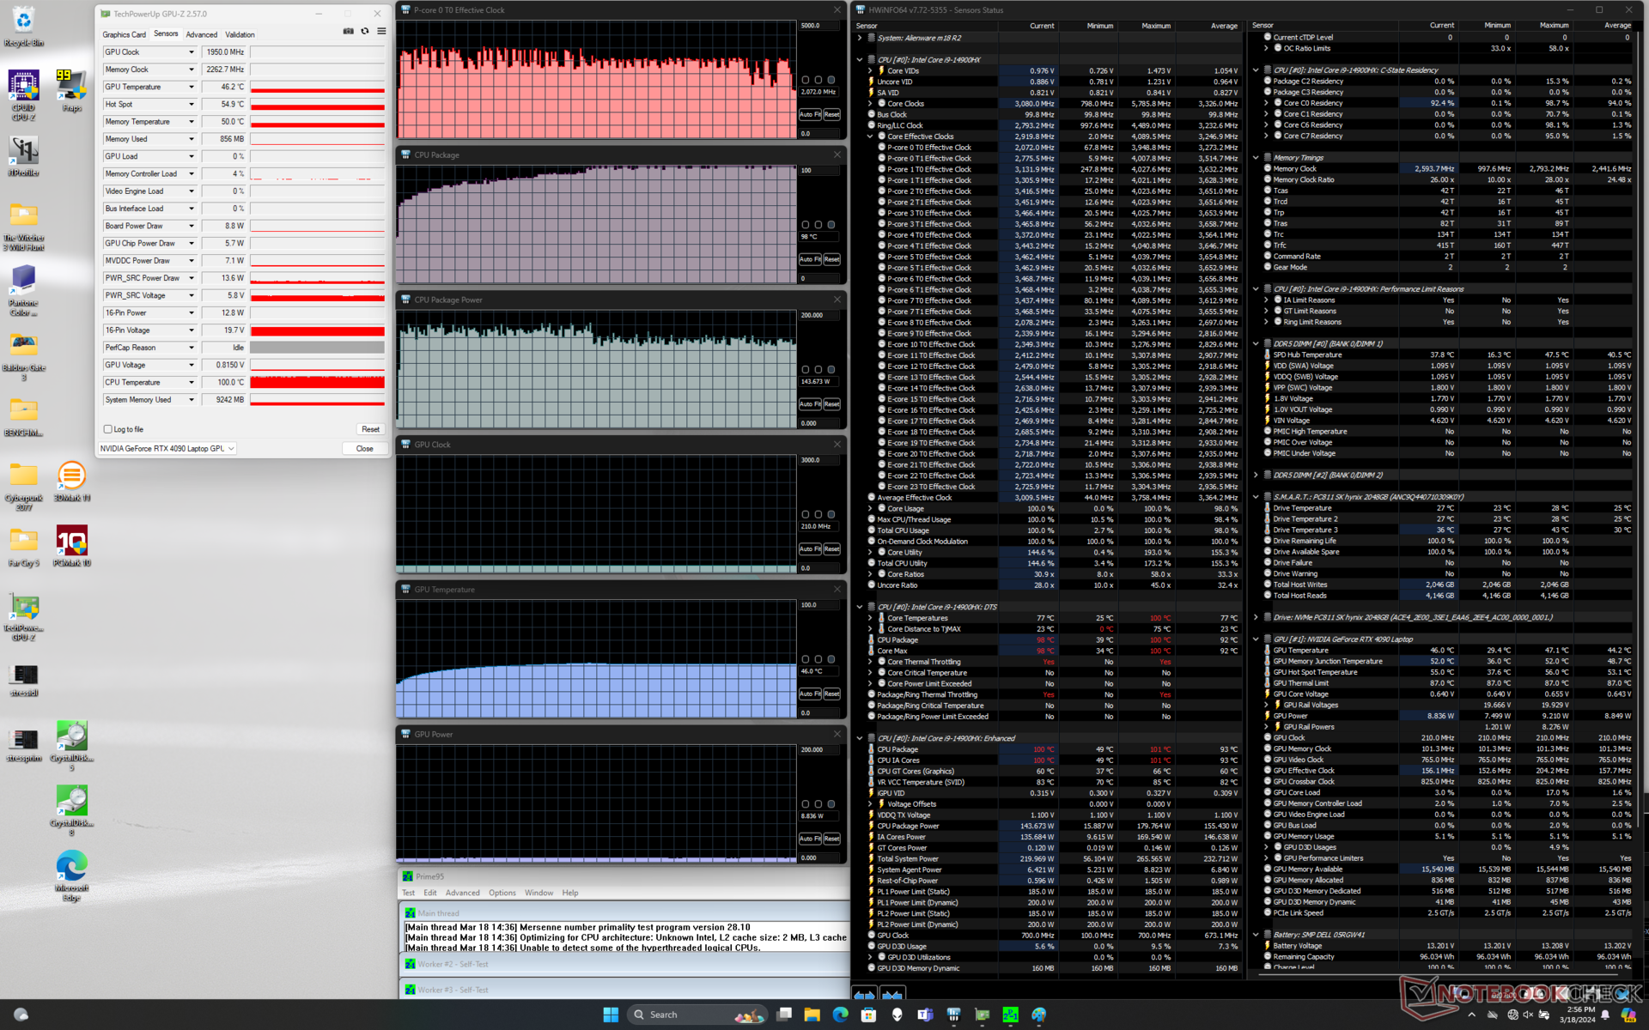Click the GPU-Z refresh icon
1649x1030 pixels.
365,32
